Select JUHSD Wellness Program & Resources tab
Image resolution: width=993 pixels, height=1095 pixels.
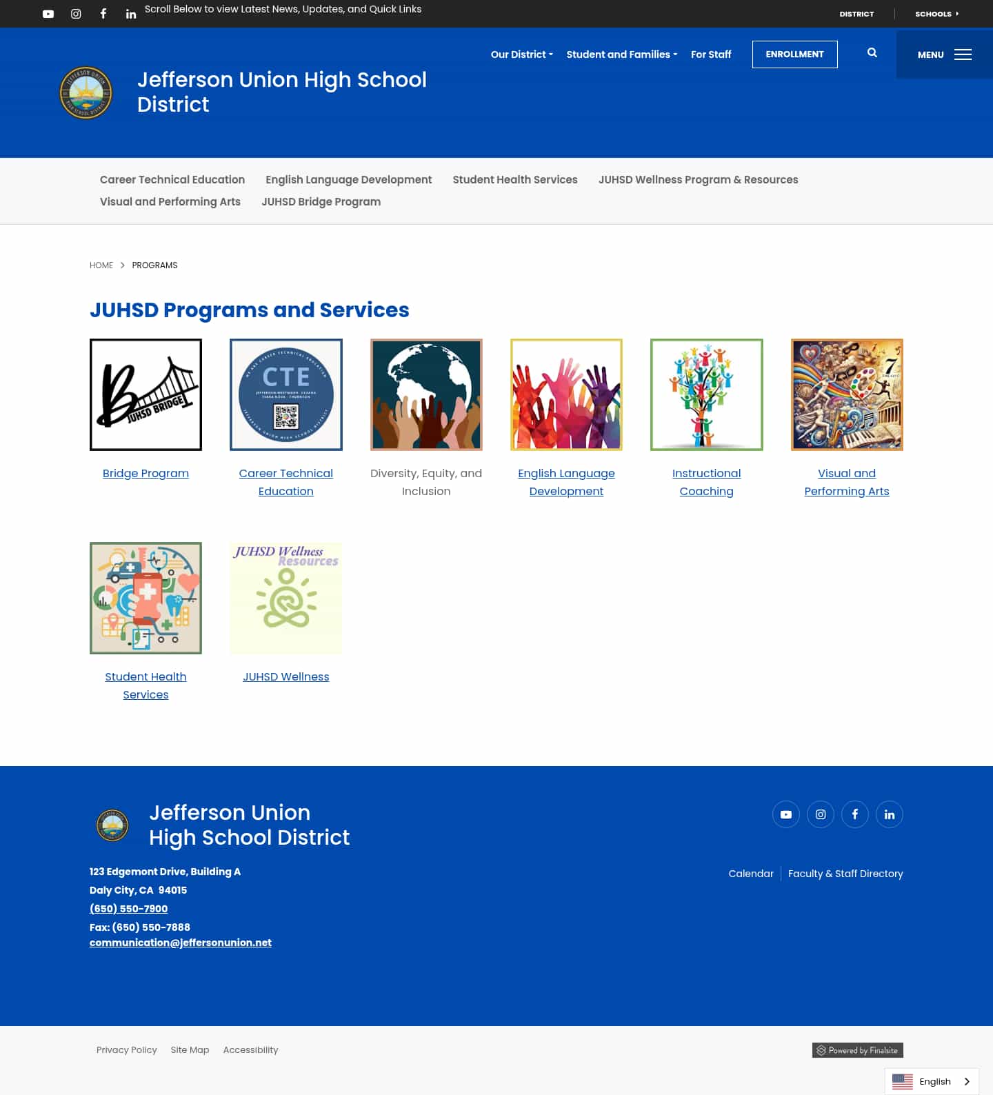pos(699,179)
